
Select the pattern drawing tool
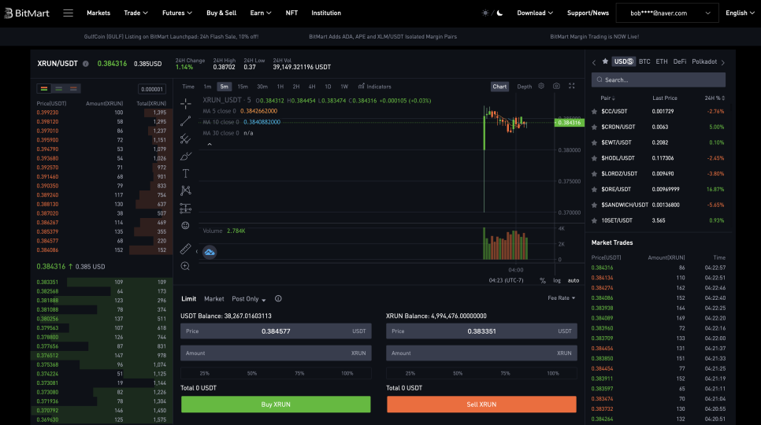pyautogui.click(x=185, y=190)
